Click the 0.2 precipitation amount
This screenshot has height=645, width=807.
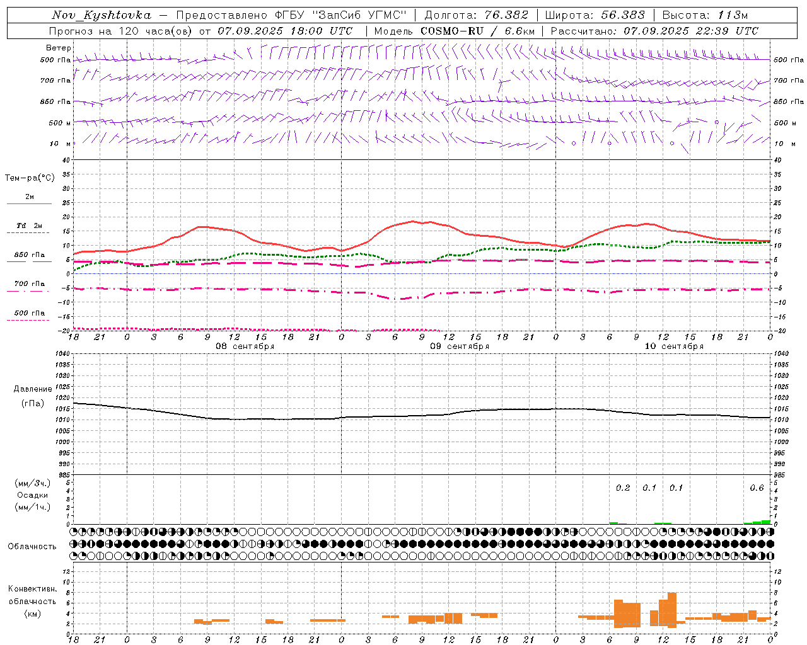click(x=623, y=488)
